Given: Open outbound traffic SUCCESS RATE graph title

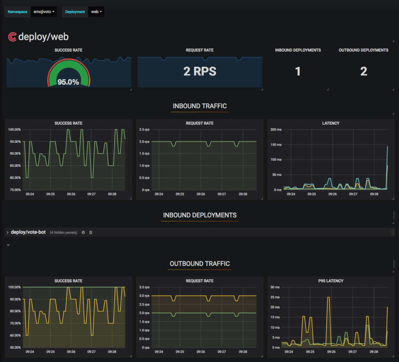Looking at the screenshot, I should click(69, 281).
